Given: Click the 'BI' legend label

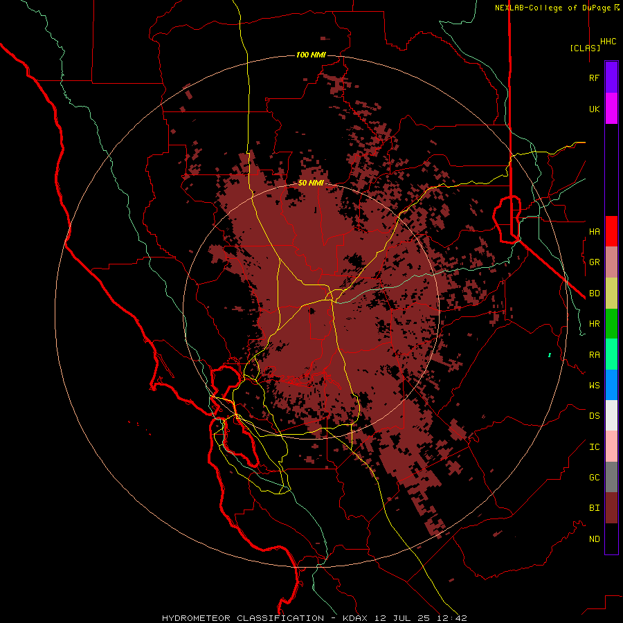Looking at the screenshot, I should point(594,508).
